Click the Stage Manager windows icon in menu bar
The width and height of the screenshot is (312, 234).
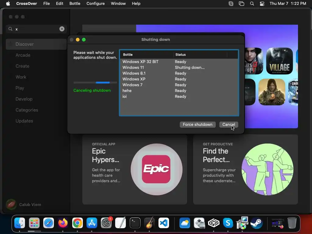pyautogui.click(x=241, y=4)
